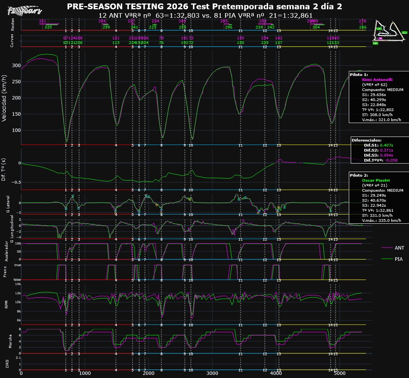Click the G Longitudinal axis title
Image resolution: width=409 pixels, height=378 pixels.
(12, 229)
